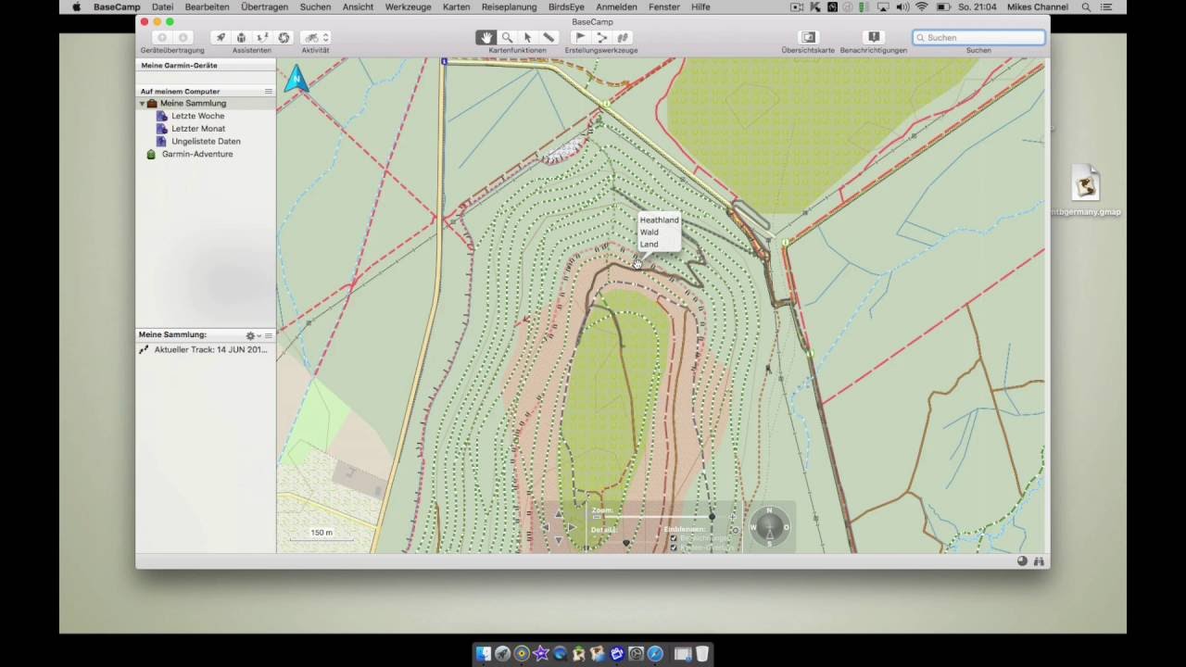Choose the waypoint flag creation tool
The width and height of the screenshot is (1186, 667).
(x=581, y=37)
